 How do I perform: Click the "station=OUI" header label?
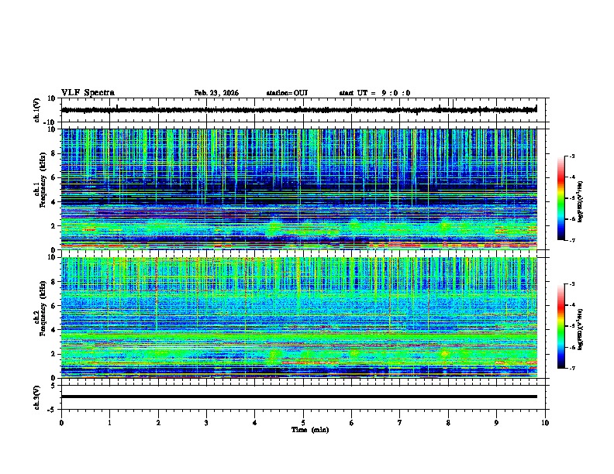point(287,93)
